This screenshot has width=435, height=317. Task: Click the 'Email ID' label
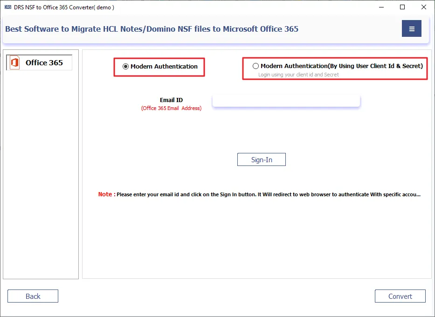tap(171, 100)
